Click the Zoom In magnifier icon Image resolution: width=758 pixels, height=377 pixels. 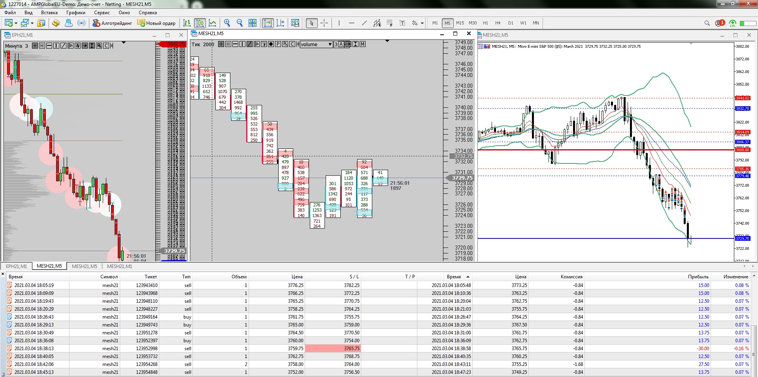(227, 23)
